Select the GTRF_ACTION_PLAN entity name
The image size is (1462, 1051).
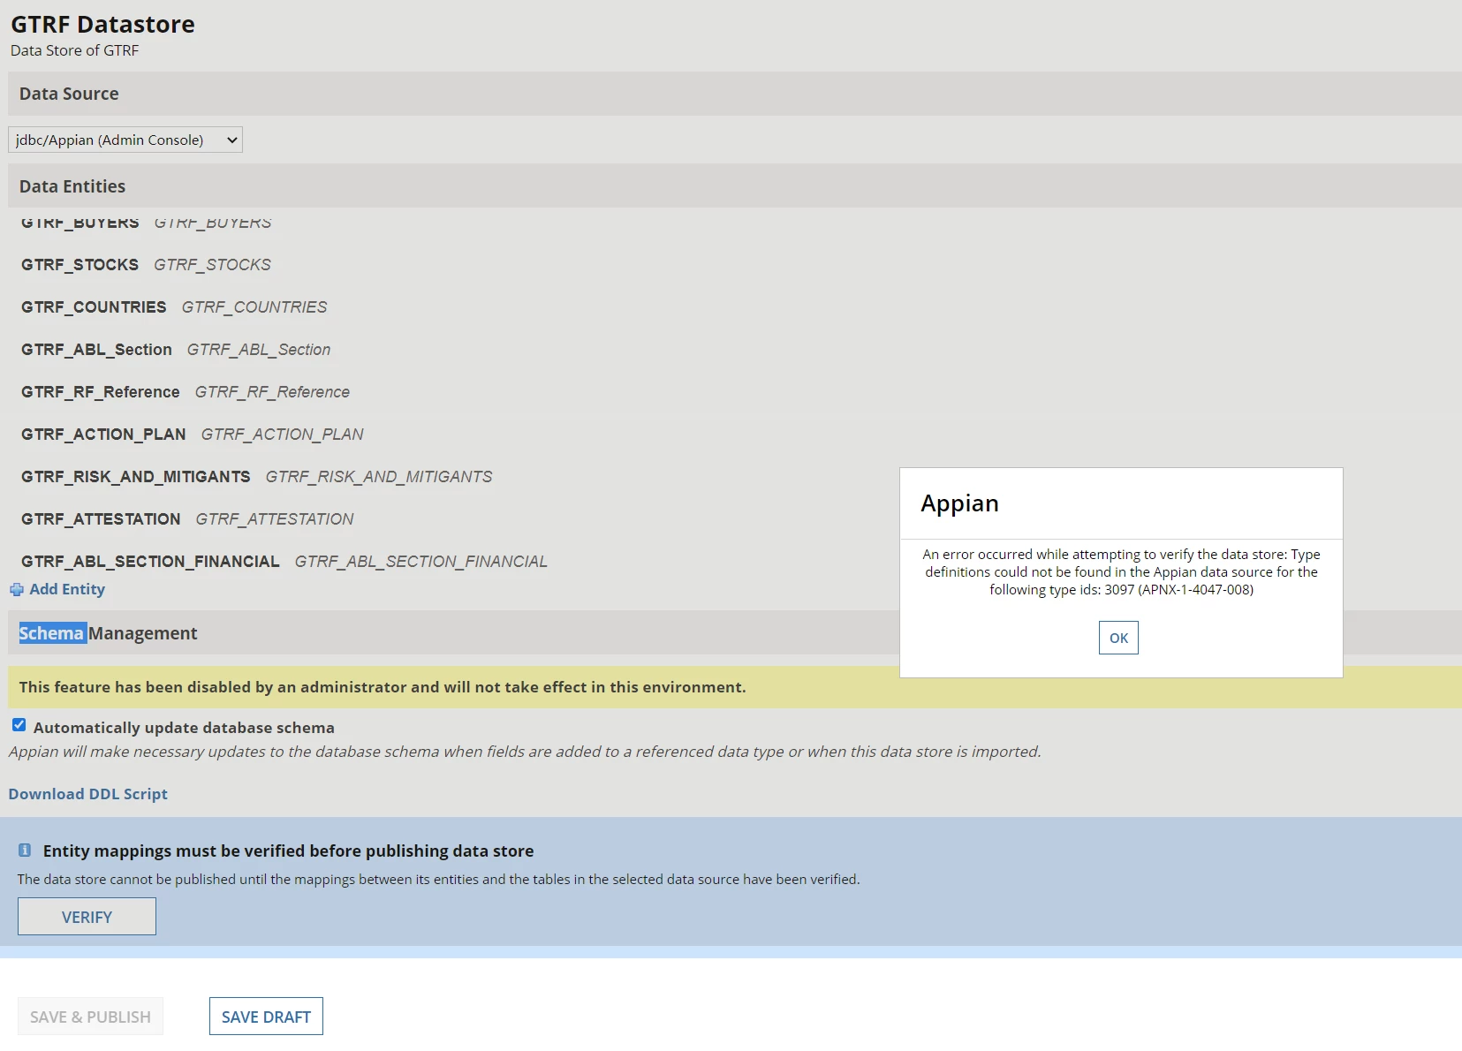tap(103, 435)
